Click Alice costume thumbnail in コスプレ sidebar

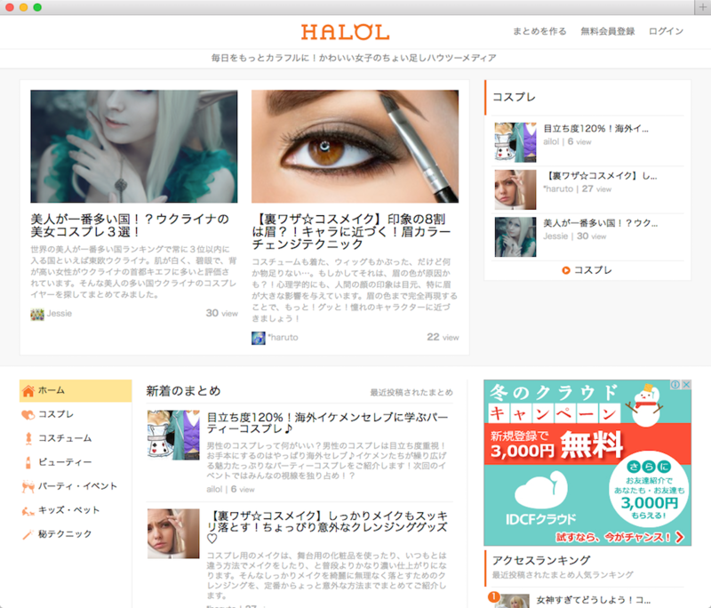515,142
